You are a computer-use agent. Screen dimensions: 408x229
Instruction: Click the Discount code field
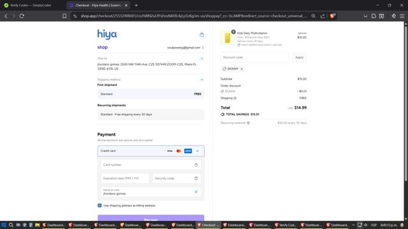click(x=255, y=57)
